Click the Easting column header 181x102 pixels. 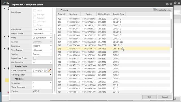(x=89, y=14)
